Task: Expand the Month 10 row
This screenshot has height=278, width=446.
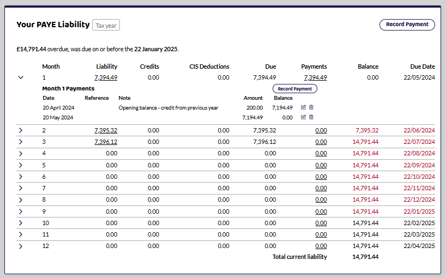Action: click(21, 223)
